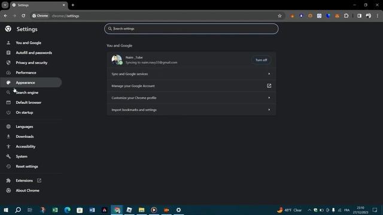Open Accessibility settings
Screen dimensions: 383x215
[x=26, y=147]
